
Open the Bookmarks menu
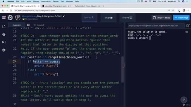point(46,1)
